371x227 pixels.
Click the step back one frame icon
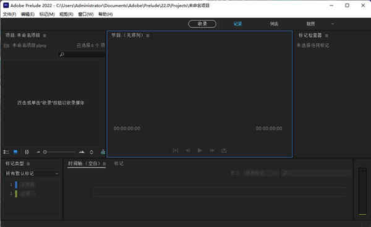click(188, 150)
